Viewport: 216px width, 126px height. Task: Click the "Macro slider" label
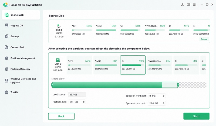pyautogui.click(x=58, y=79)
